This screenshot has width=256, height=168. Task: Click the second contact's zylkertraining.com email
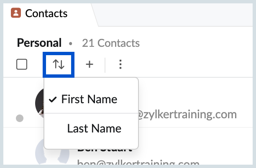tap(138, 163)
